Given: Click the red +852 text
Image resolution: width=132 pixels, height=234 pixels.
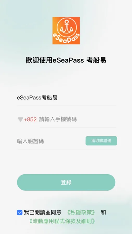Looking at the screenshot, I should pyautogui.click(x=30, y=120).
